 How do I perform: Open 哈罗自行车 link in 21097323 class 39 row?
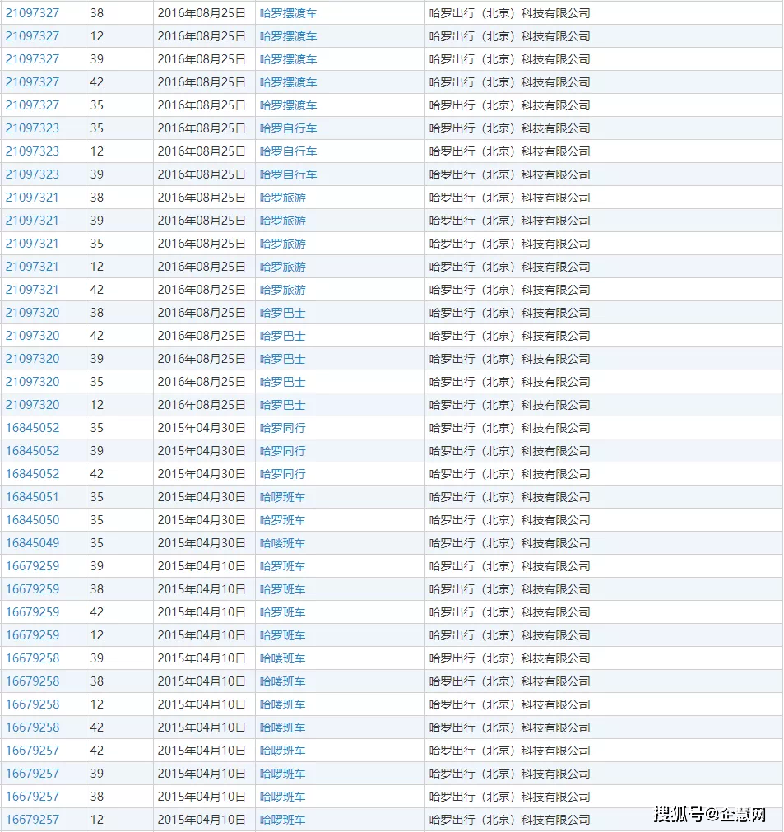point(288,174)
